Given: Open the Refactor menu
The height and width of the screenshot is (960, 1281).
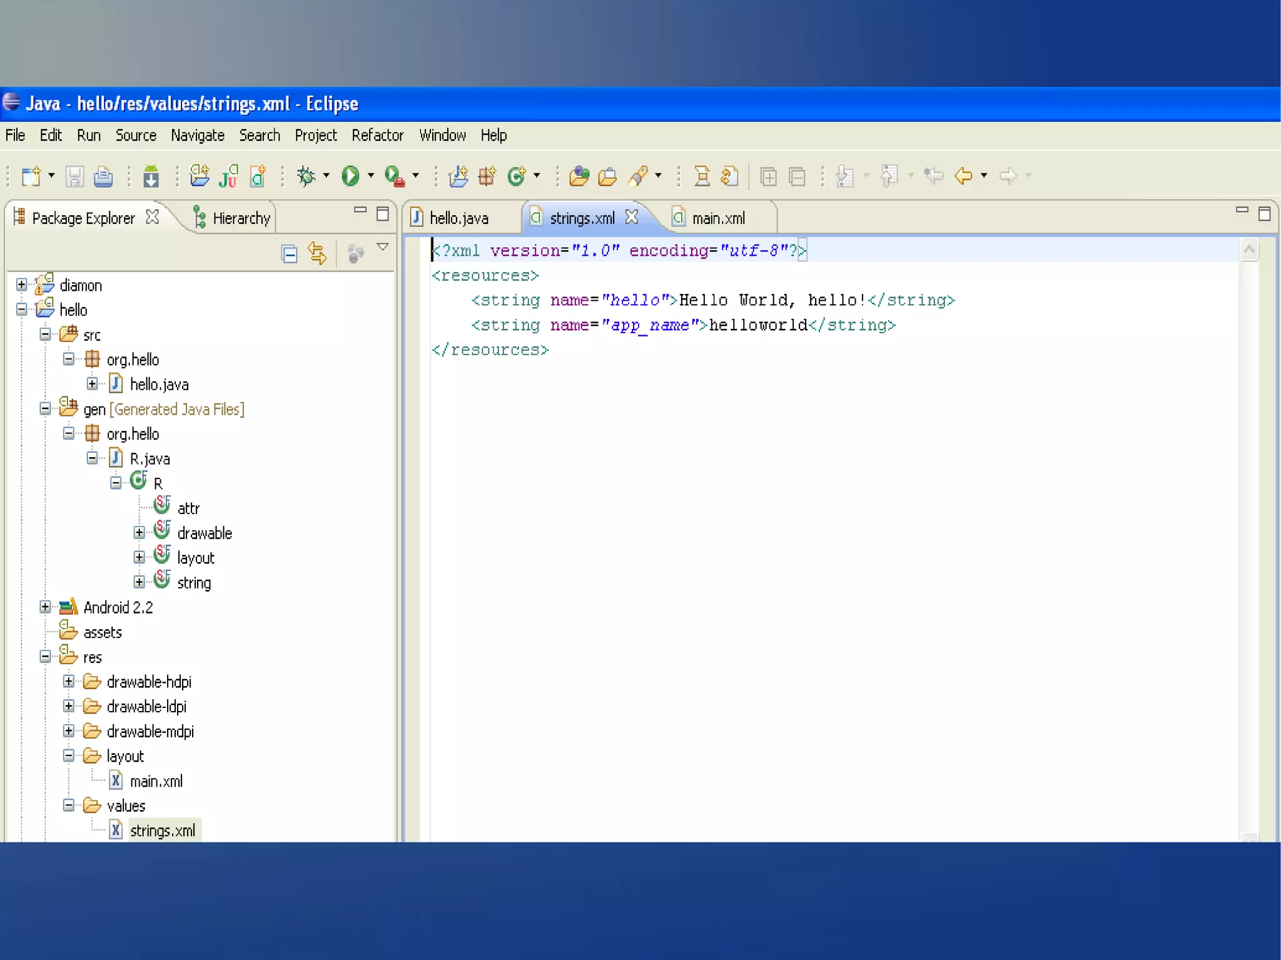Looking at the screenshot, I should tap(377, 136).
